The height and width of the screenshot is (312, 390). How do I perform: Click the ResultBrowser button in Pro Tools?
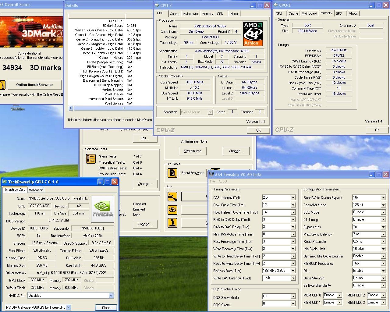pos(192,173)
